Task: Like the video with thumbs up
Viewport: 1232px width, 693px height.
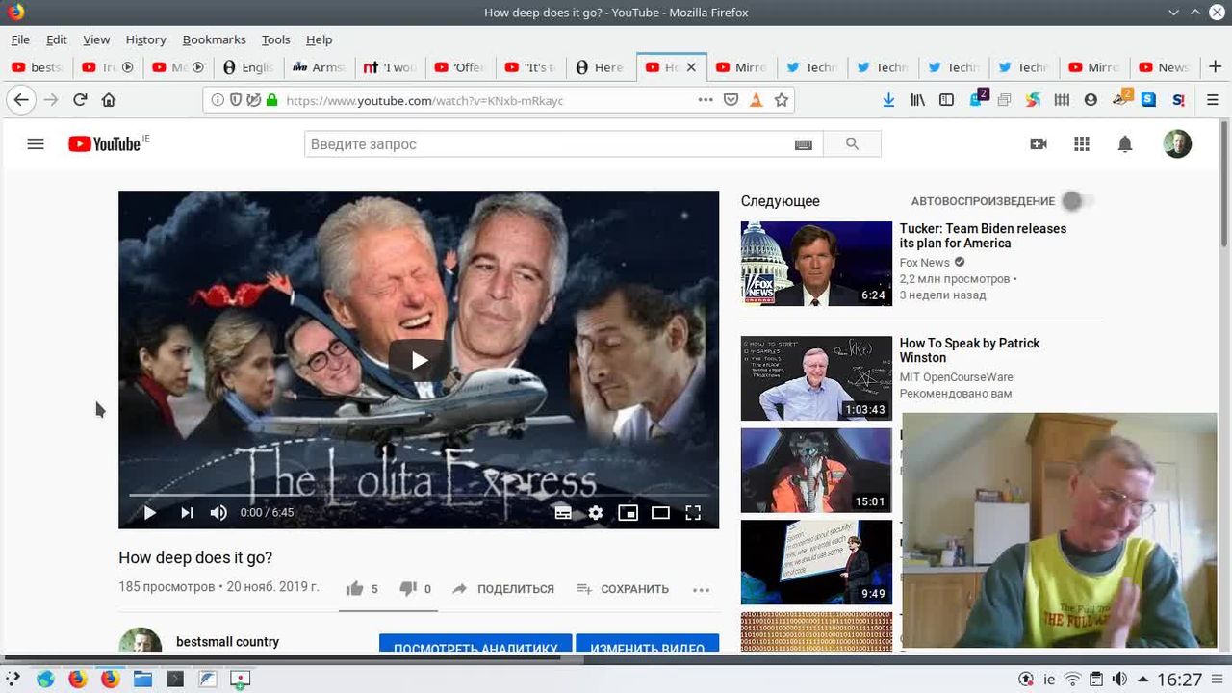Action: click(355, 589)
